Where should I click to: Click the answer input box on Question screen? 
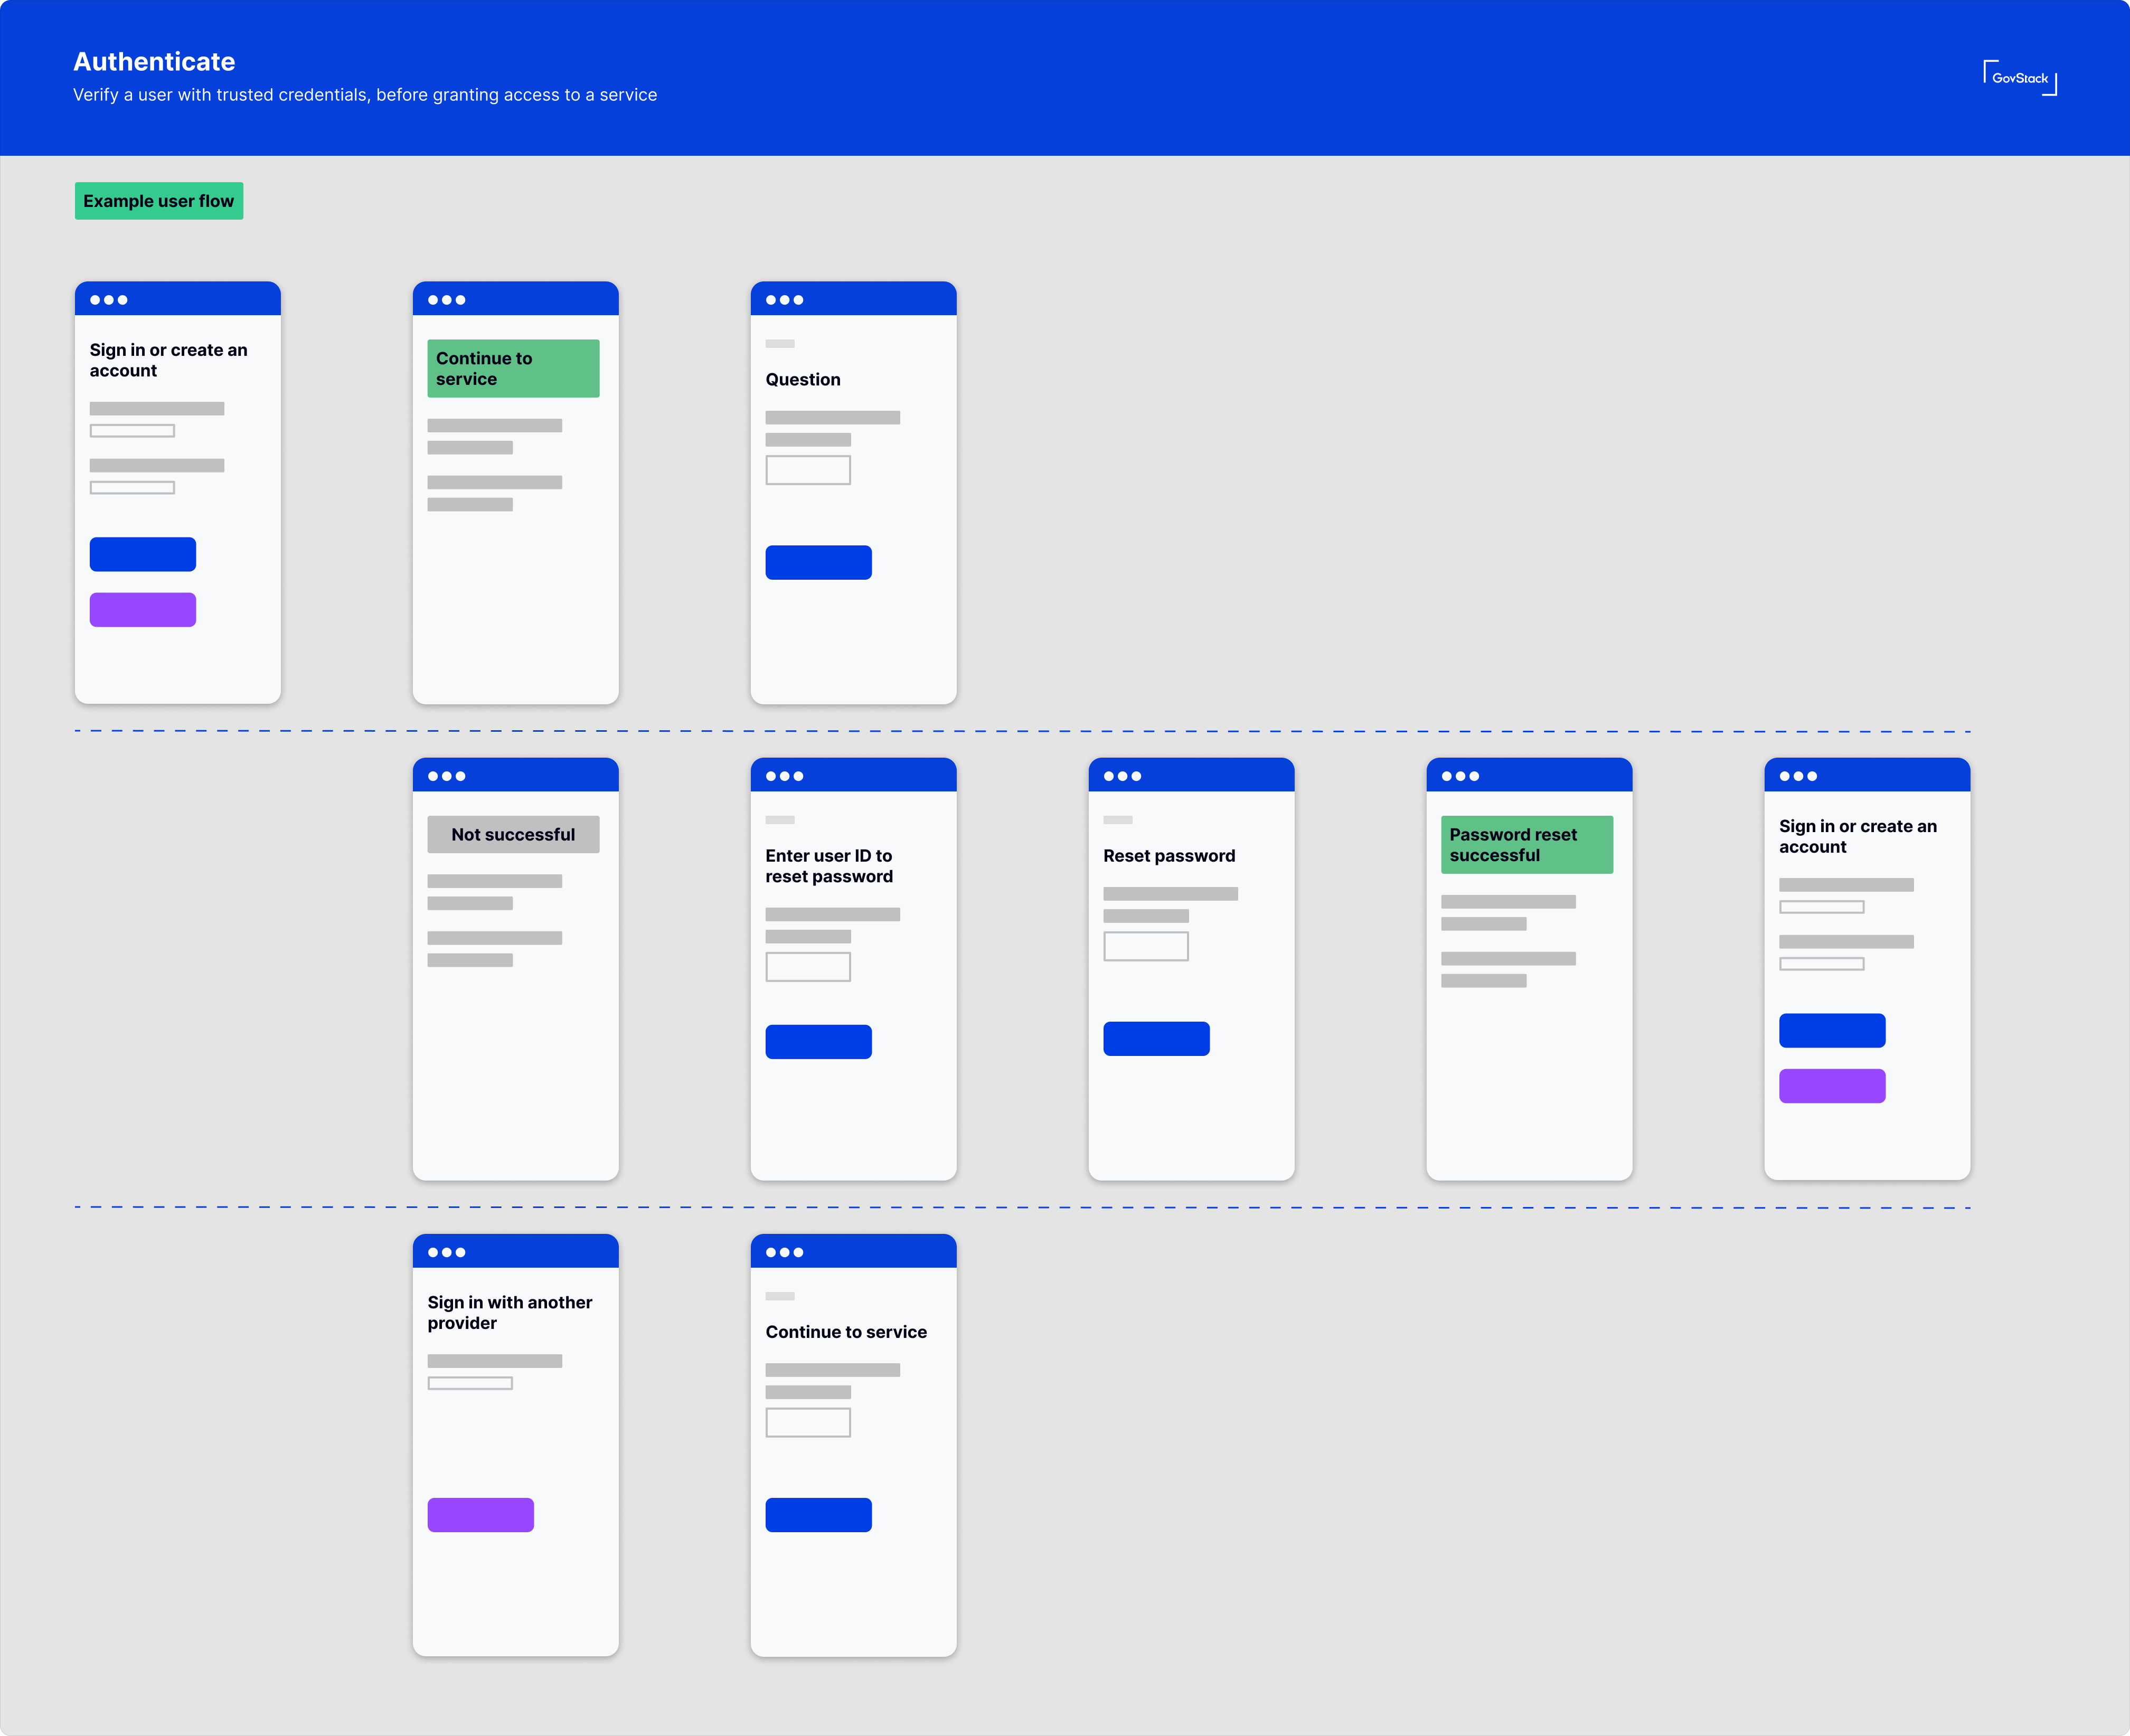(x=808, y=470)
